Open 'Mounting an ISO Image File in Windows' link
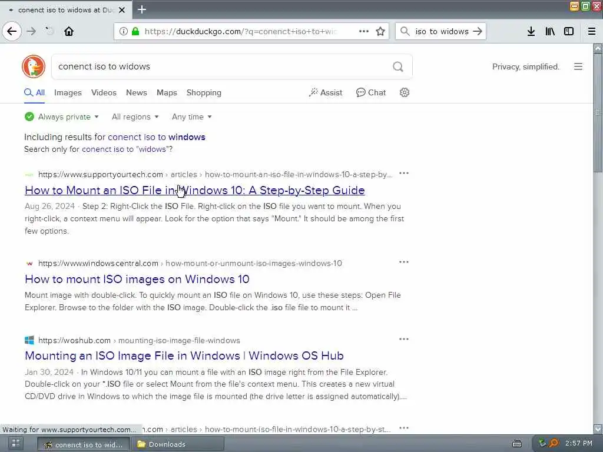This screenshot has width=603, height=452. (184, 355)
